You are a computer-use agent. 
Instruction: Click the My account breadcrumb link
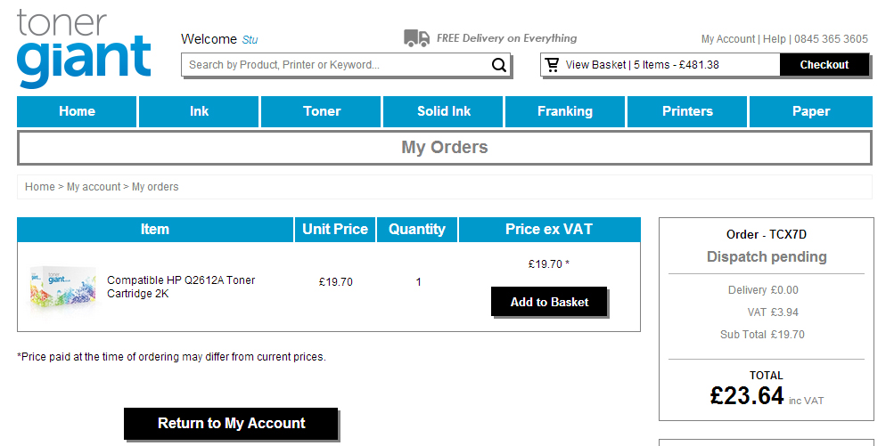pos(94,187)
